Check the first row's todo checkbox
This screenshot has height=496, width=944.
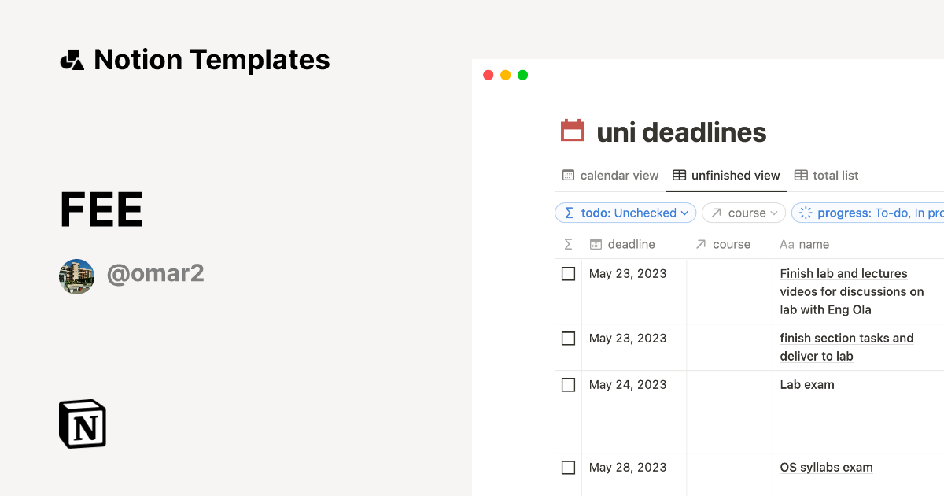(568, 273)
